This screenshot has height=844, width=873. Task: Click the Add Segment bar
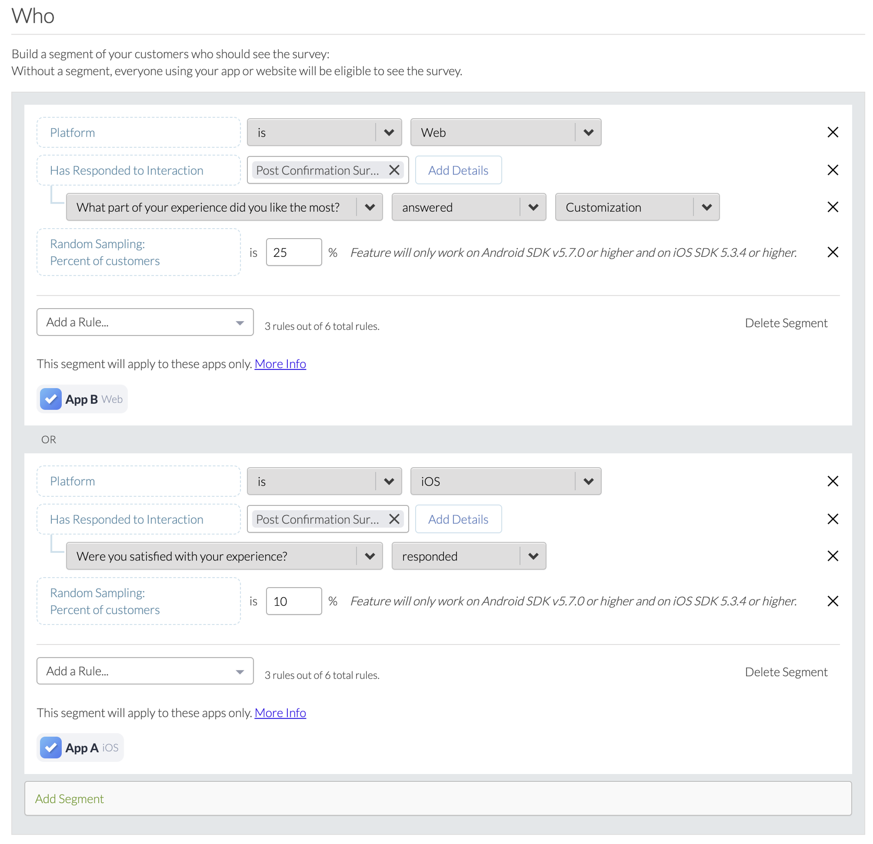point(437,799)
